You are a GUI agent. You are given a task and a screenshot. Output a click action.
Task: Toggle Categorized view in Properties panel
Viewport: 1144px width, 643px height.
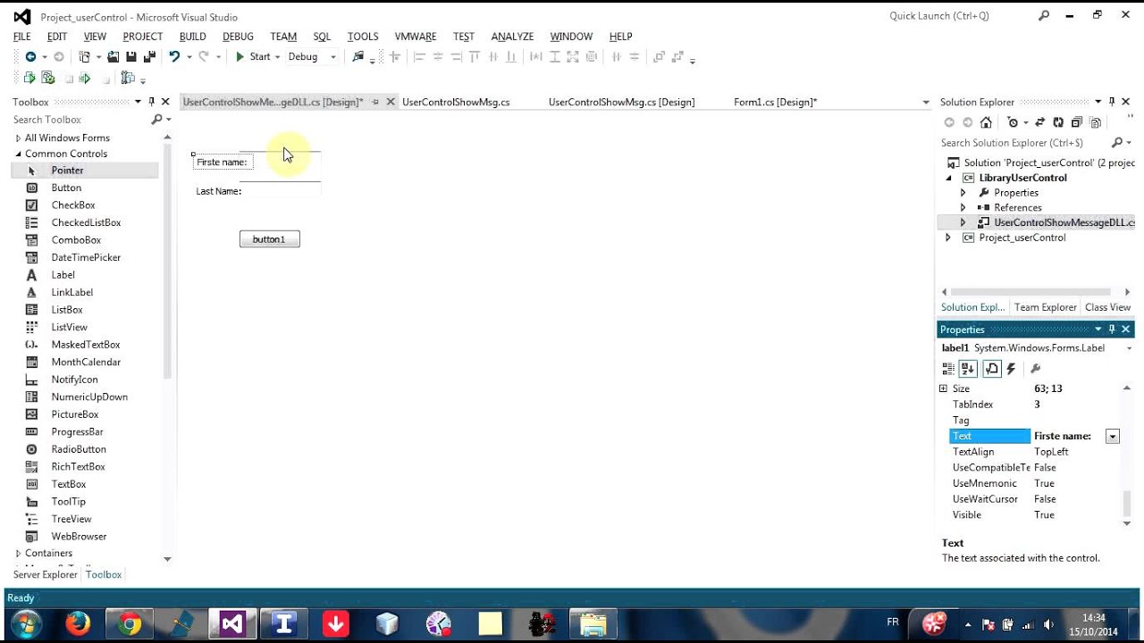tap(948, 368)
